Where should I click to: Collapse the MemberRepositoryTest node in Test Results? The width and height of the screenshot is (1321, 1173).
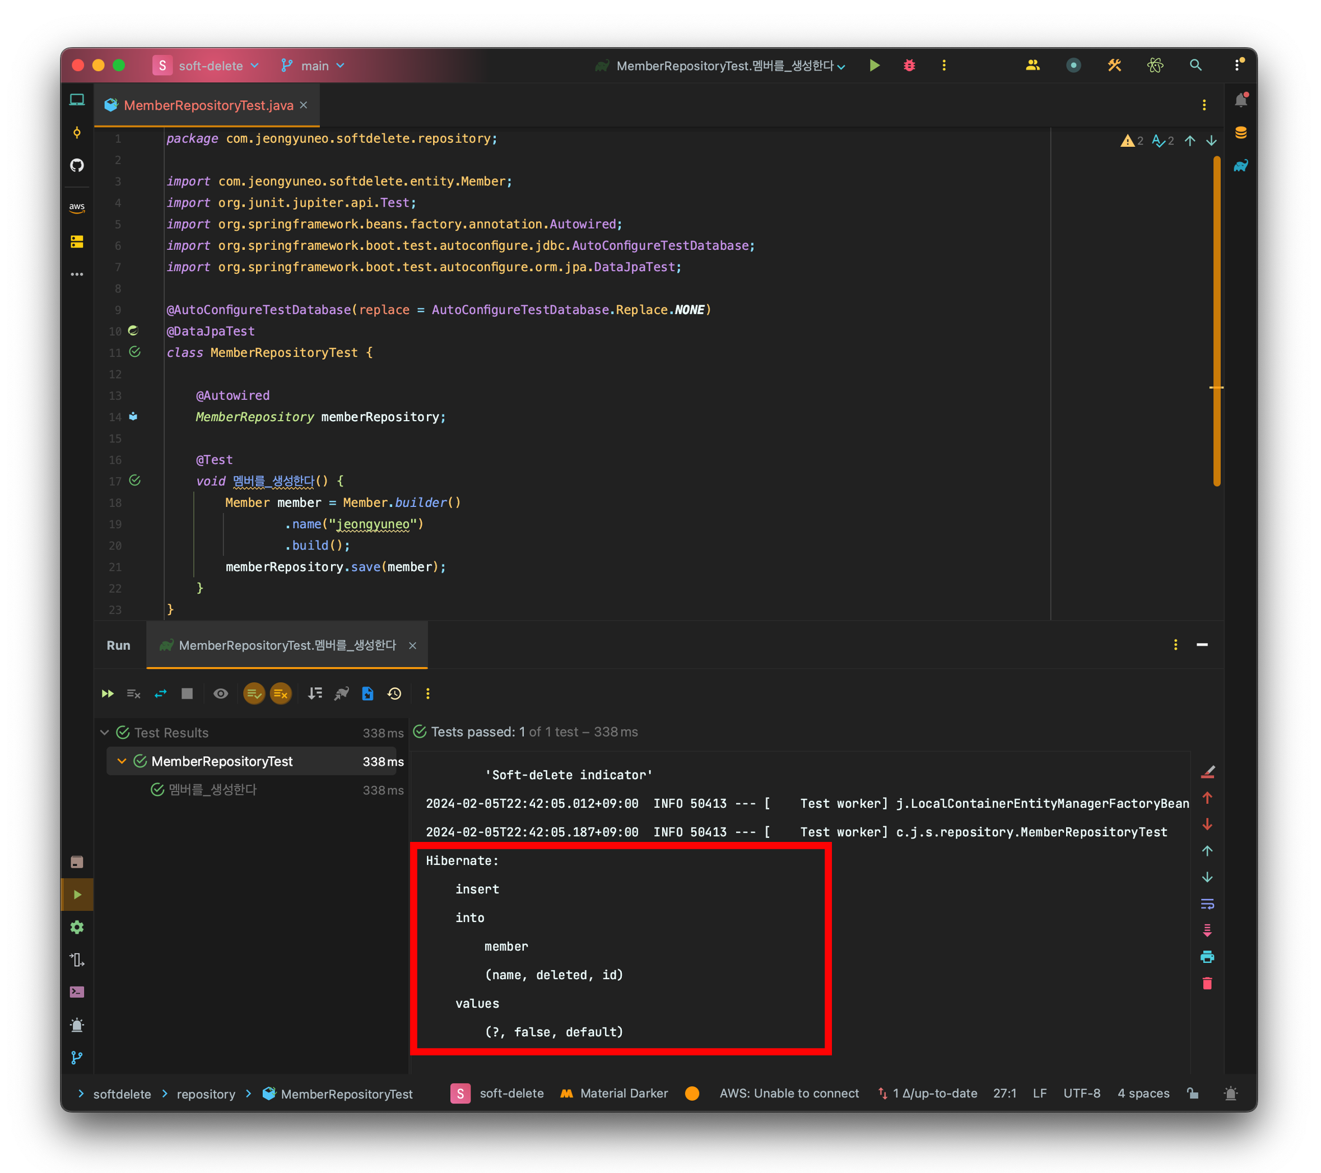point(122,761)
